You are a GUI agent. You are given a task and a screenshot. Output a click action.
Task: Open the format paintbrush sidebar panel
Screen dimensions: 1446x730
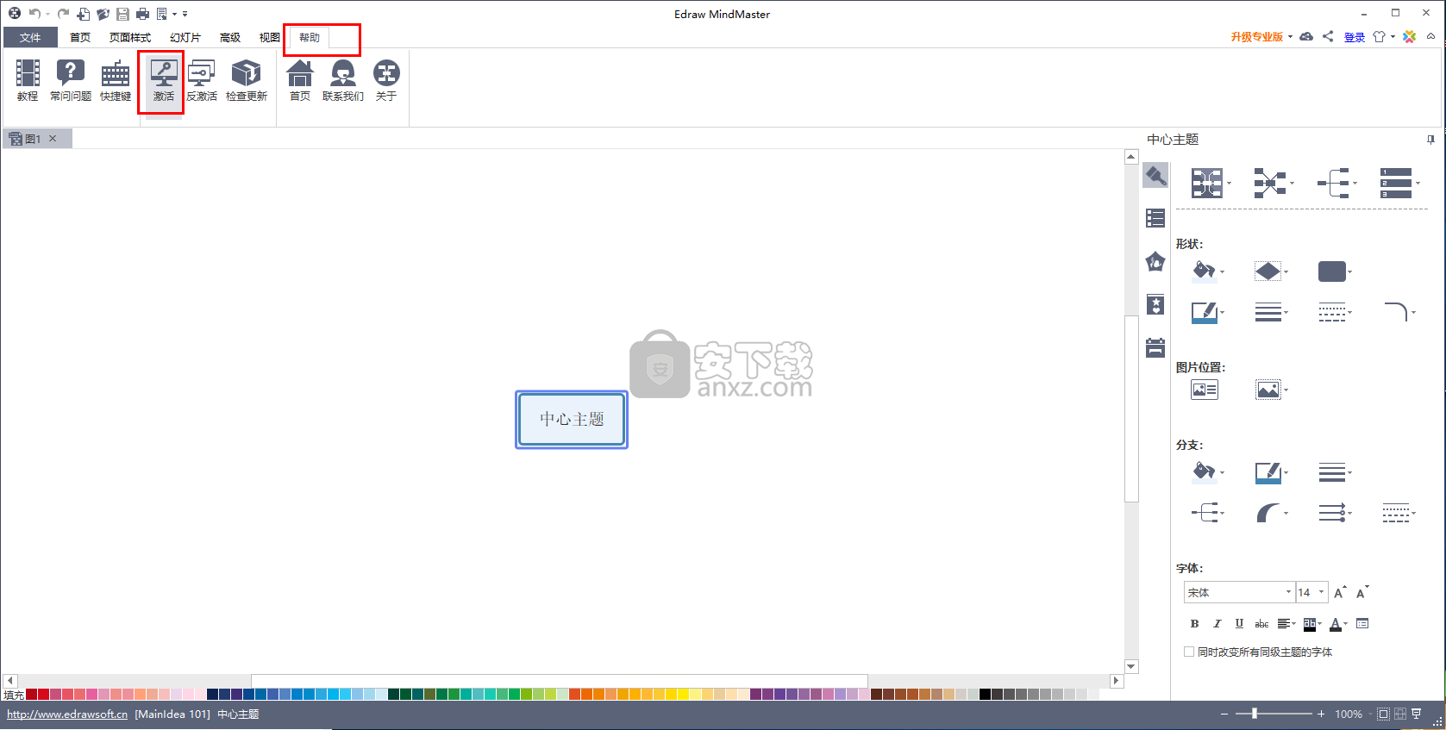click(x=1155, y=176)
